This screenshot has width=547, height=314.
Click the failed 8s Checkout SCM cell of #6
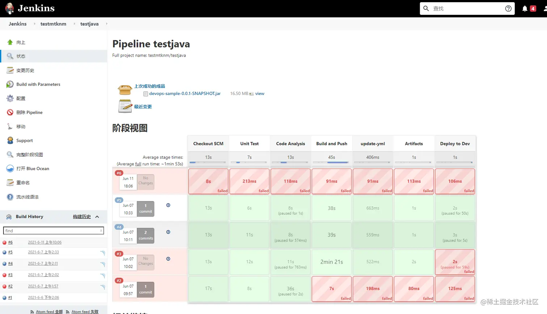coord(208,181)
